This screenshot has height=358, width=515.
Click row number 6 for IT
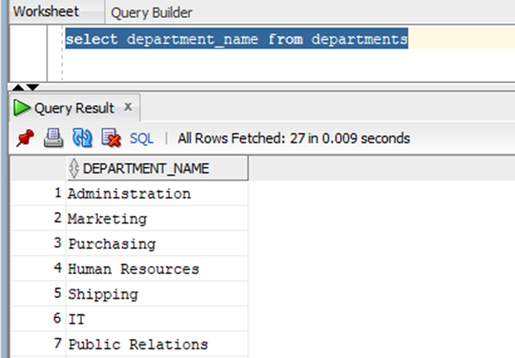pyautogui.click(x=57, y=319)
